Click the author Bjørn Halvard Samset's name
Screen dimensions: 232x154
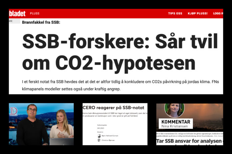tap(110, 136)
